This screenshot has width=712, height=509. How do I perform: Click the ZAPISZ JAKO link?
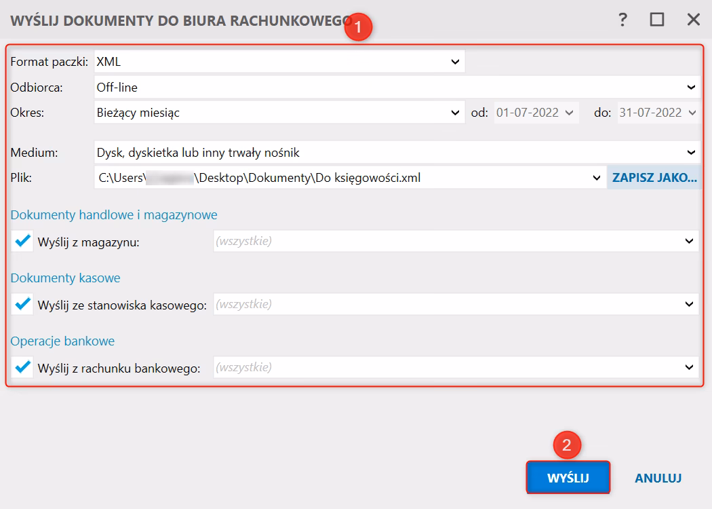[x=654, y=177]
